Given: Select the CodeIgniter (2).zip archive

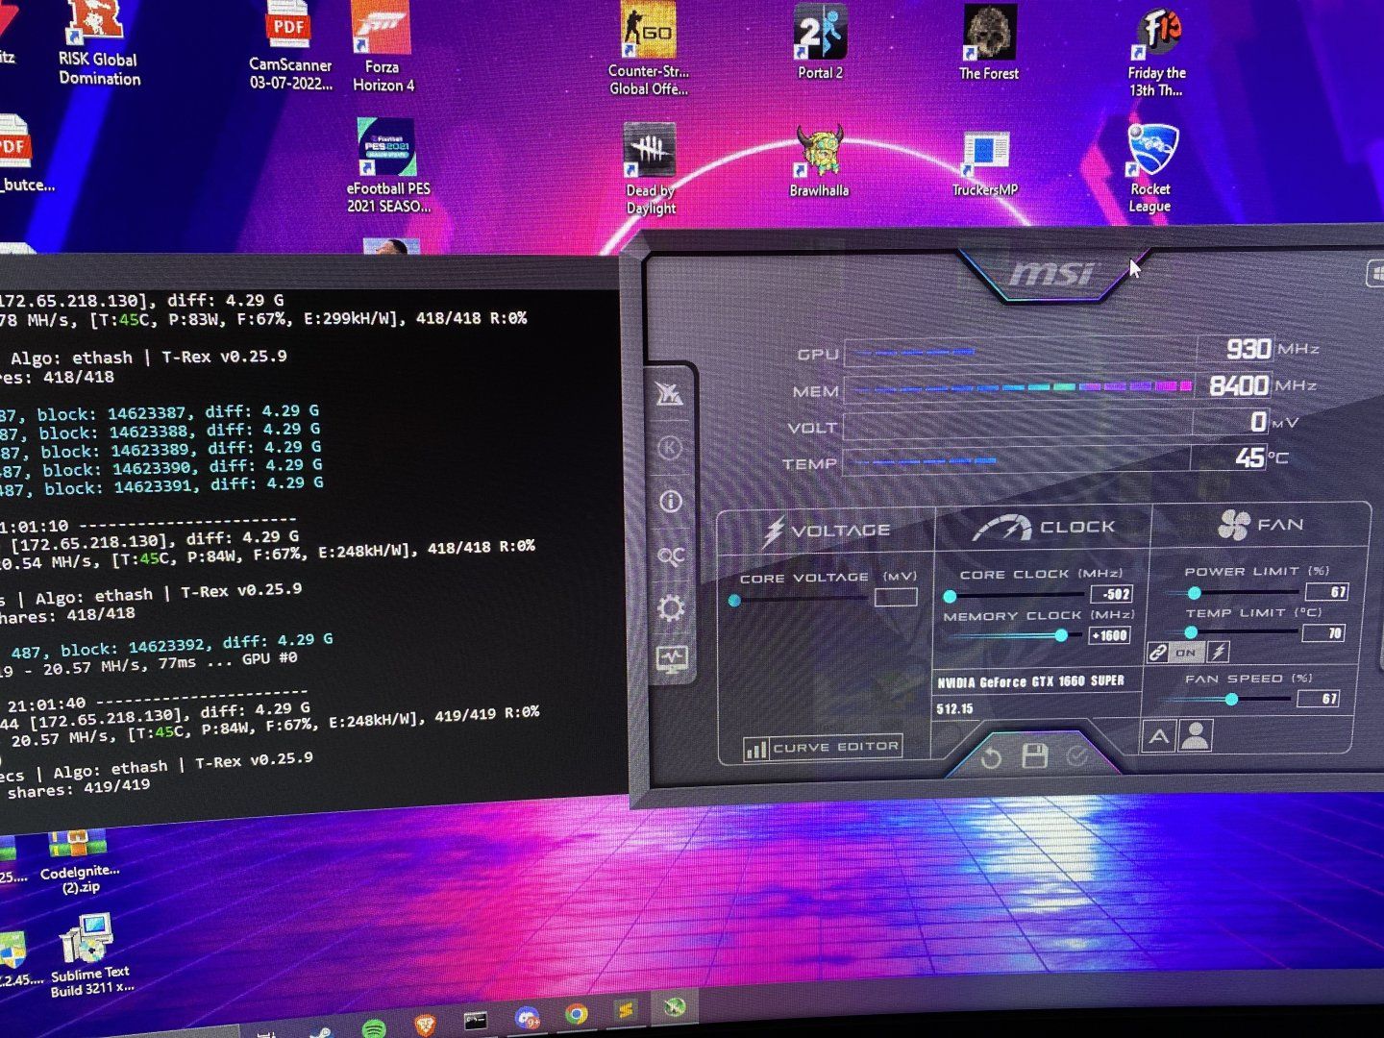Looking at the screenshot, I should [79, 862].
